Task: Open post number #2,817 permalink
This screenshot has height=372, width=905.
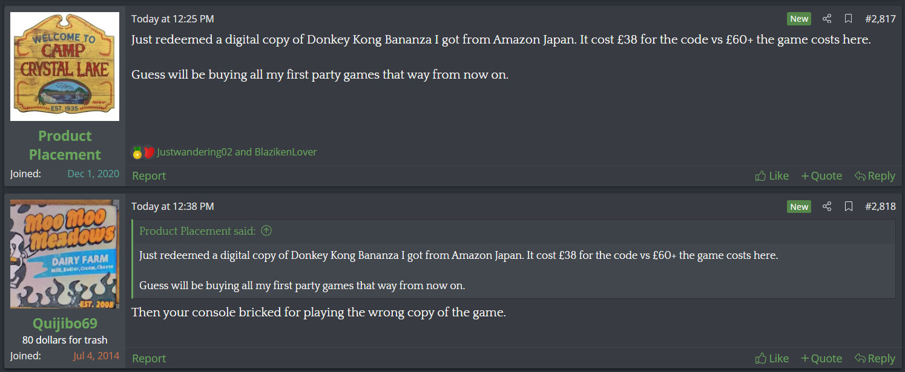Action: click(x=880, y=19)
